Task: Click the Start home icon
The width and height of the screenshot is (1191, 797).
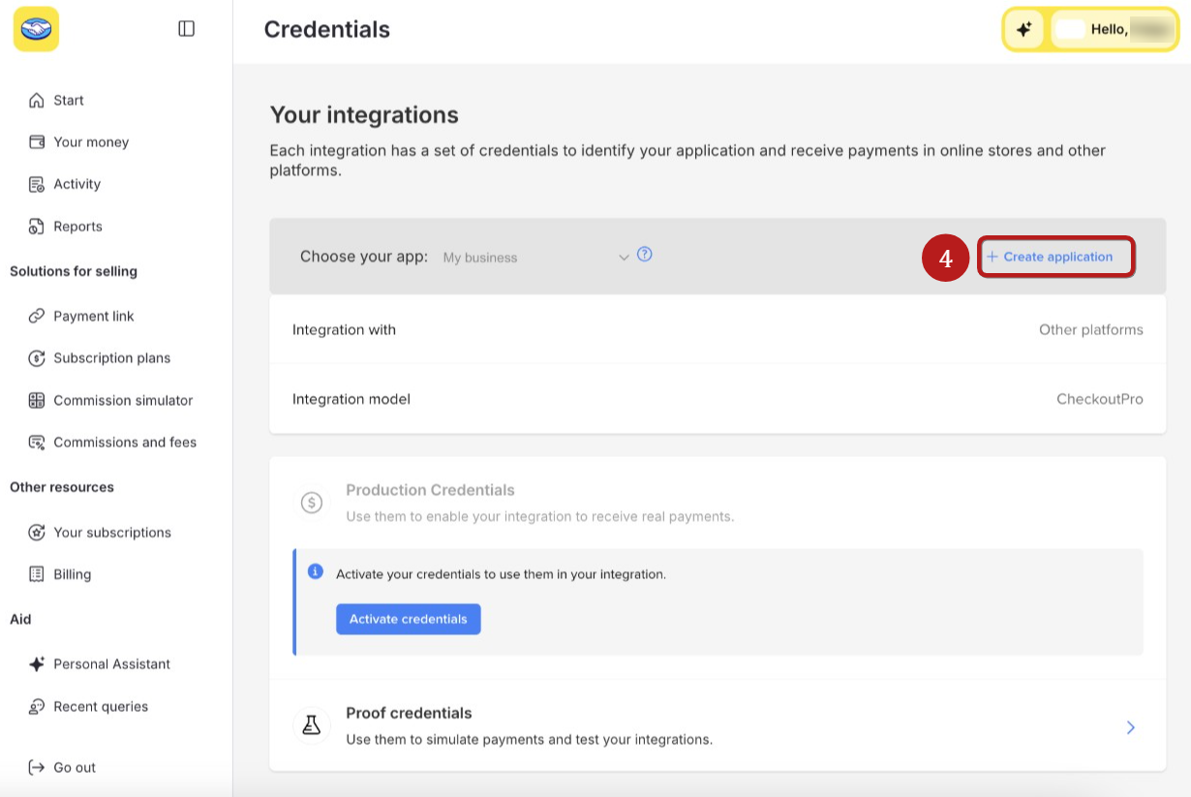Action: tap(37, 100)
